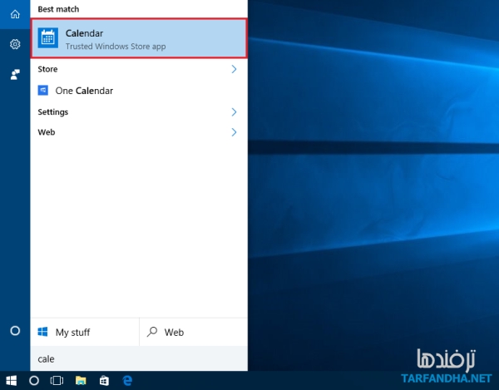
Task: Open the Web category header
Action: (x=47, y=132)
